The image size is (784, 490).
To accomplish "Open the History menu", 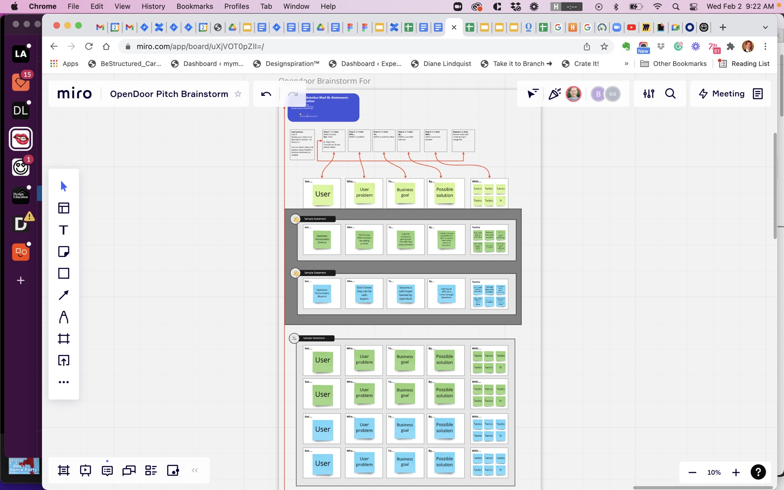I will pos(153,6).
